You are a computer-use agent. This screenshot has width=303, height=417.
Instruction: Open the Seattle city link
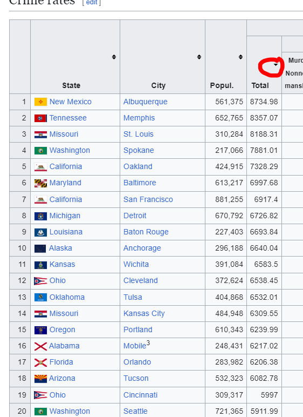coord(135,411)
